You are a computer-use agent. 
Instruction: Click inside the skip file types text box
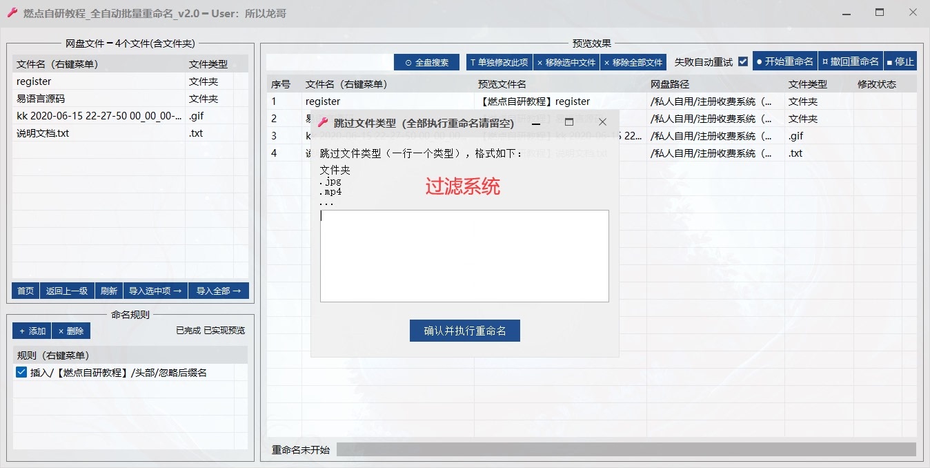[x=464, y=256]
